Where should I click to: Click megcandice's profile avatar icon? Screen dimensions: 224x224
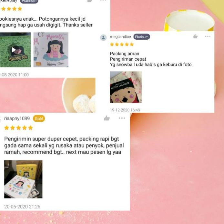pos(103,37)
